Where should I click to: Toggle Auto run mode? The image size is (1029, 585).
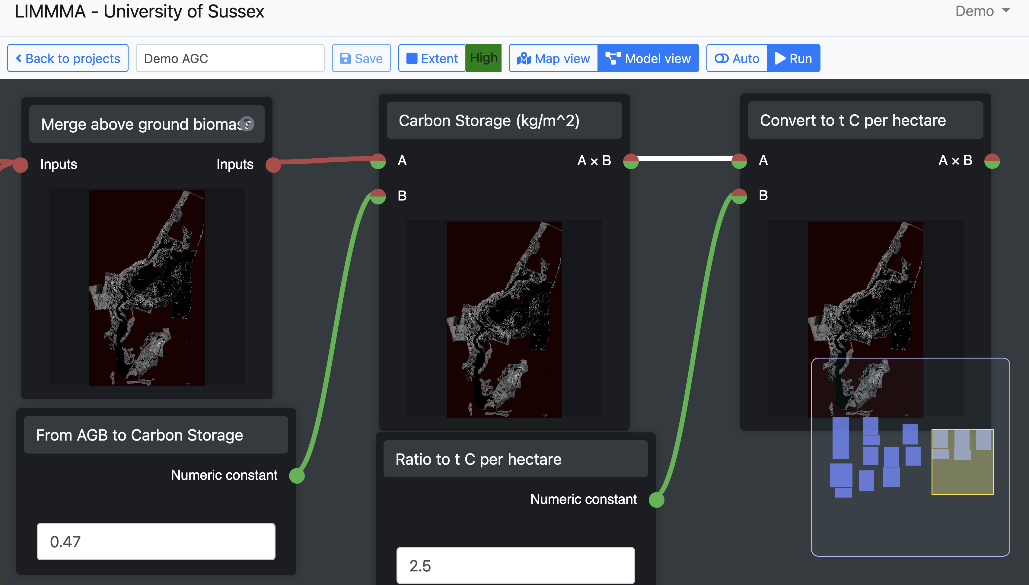coord(737,59)
